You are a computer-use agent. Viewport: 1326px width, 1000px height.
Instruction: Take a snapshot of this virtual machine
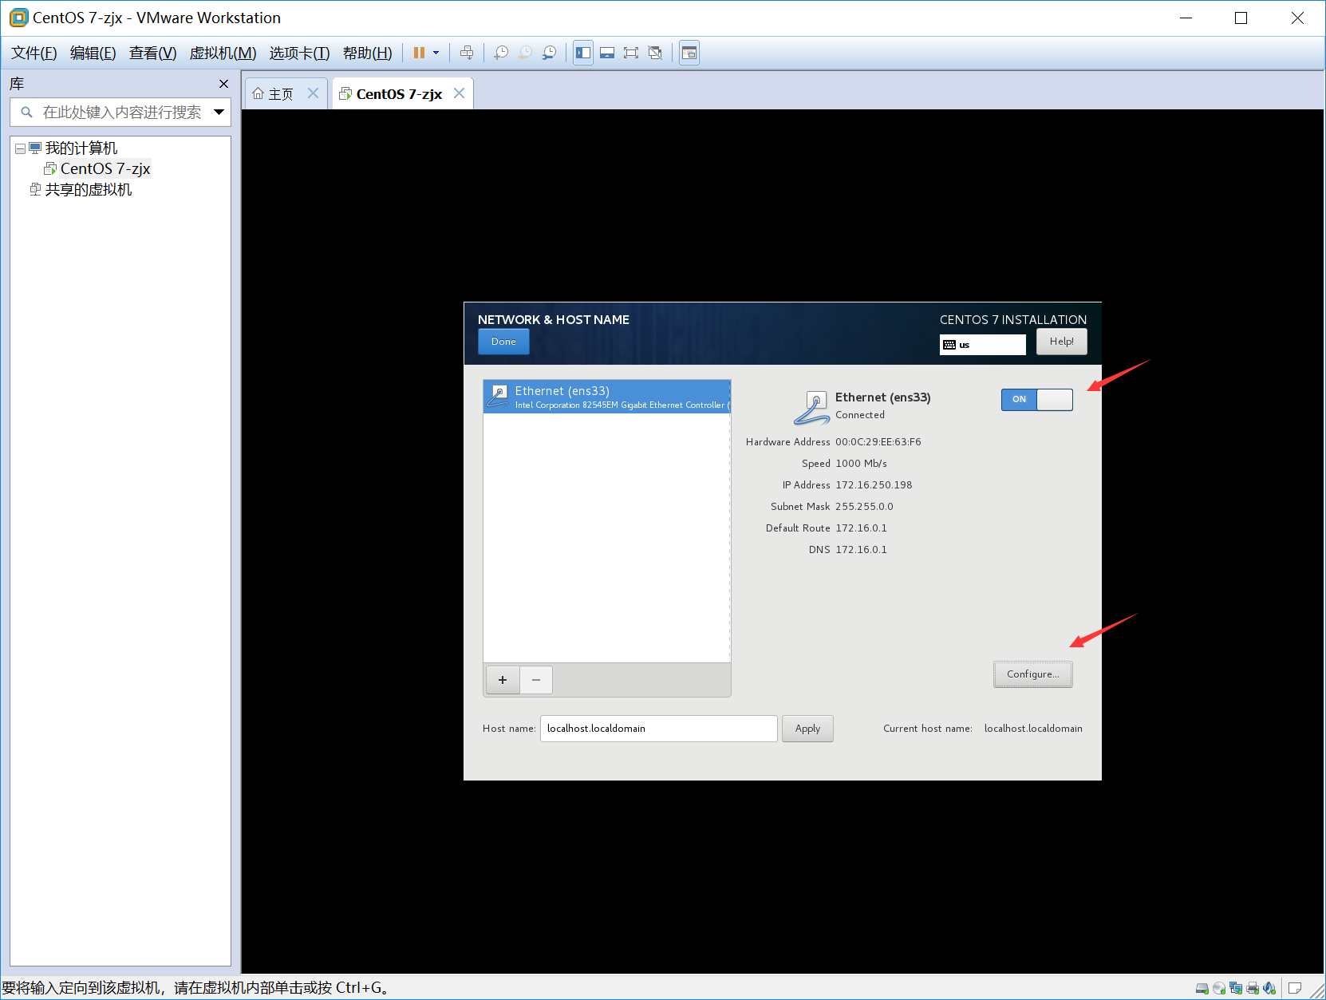pos(501,53)
